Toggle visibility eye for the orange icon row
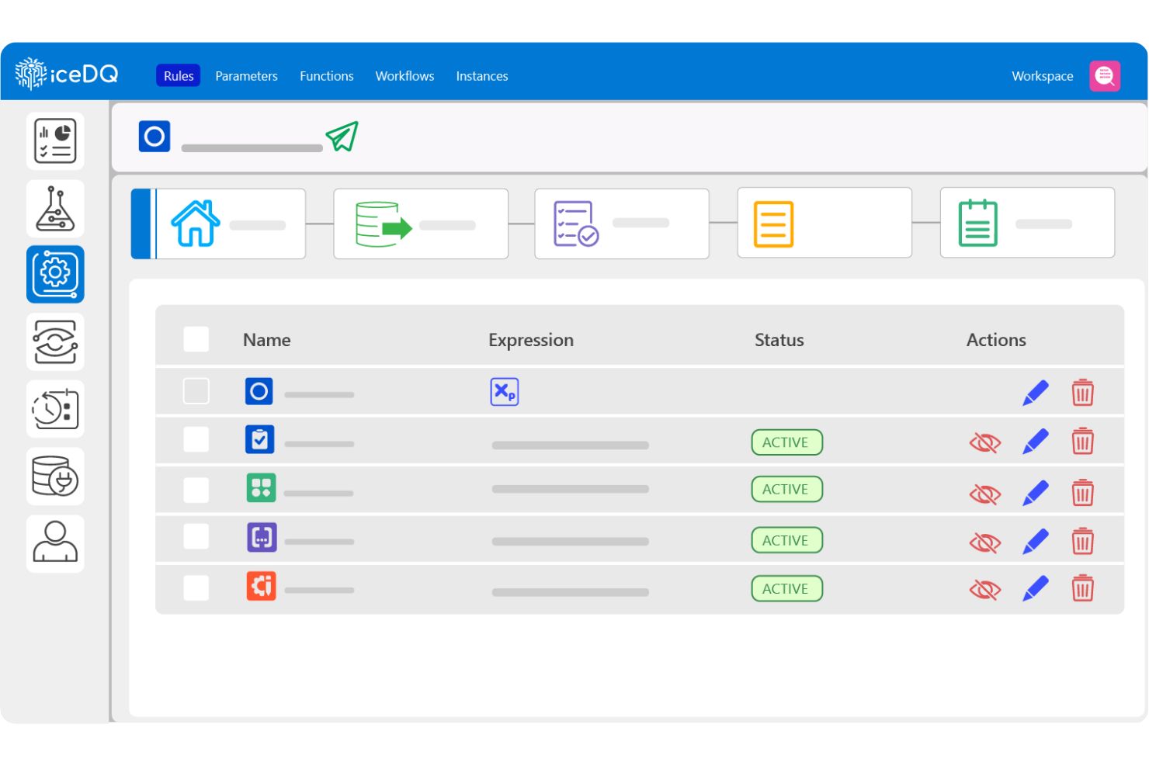The height and width of the screenshot is (766, 1149). point(985,590)
